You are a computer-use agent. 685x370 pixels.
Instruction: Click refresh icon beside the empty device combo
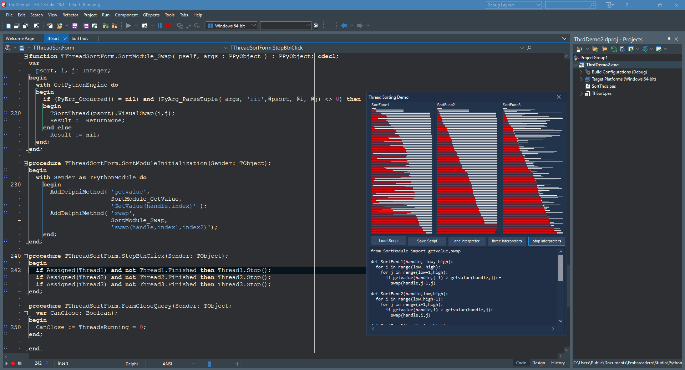point(316,26)
